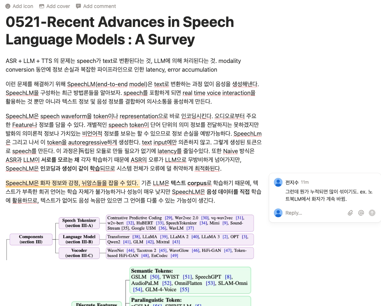
Task: Click the send arrow icon in reply box
Action: click(x=372, y=213)
